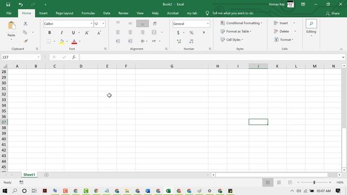This screenshot has width=347, height=195.
Task: Switch to the Page Layout tab
Action: [65, 13]
